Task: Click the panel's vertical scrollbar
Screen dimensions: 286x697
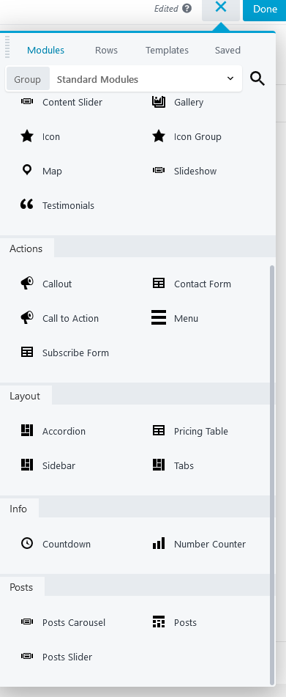Action: [272, 476]
